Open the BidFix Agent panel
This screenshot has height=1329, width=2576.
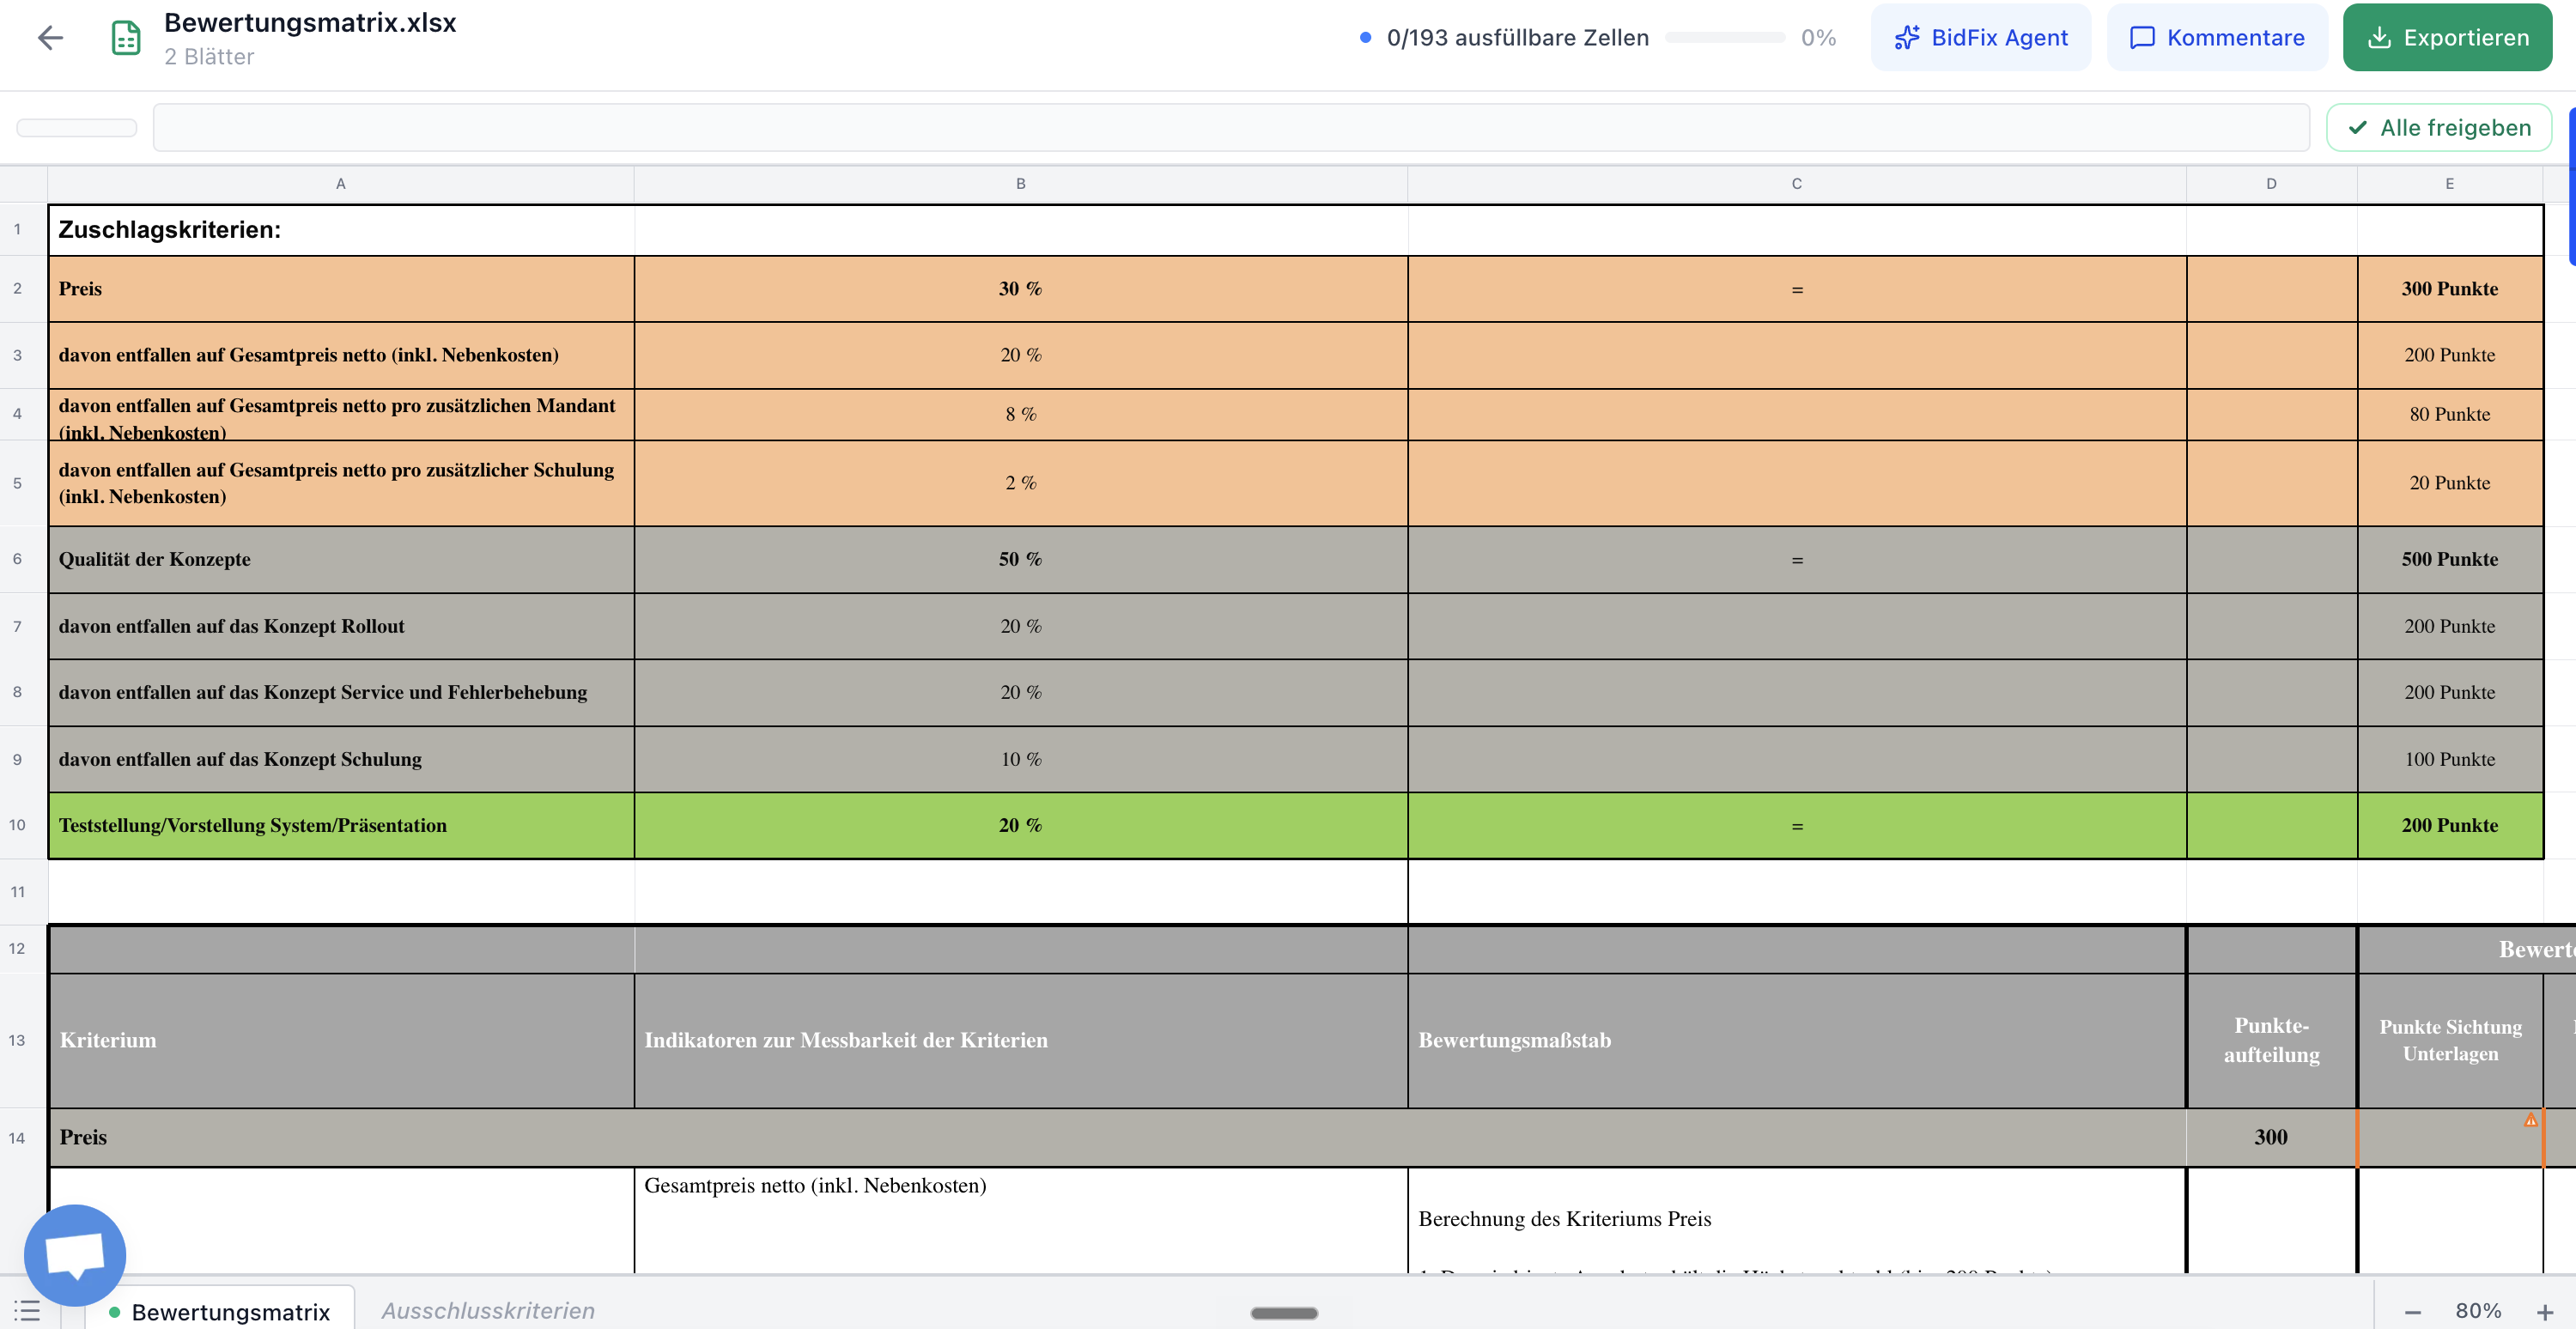(1980, 38)
